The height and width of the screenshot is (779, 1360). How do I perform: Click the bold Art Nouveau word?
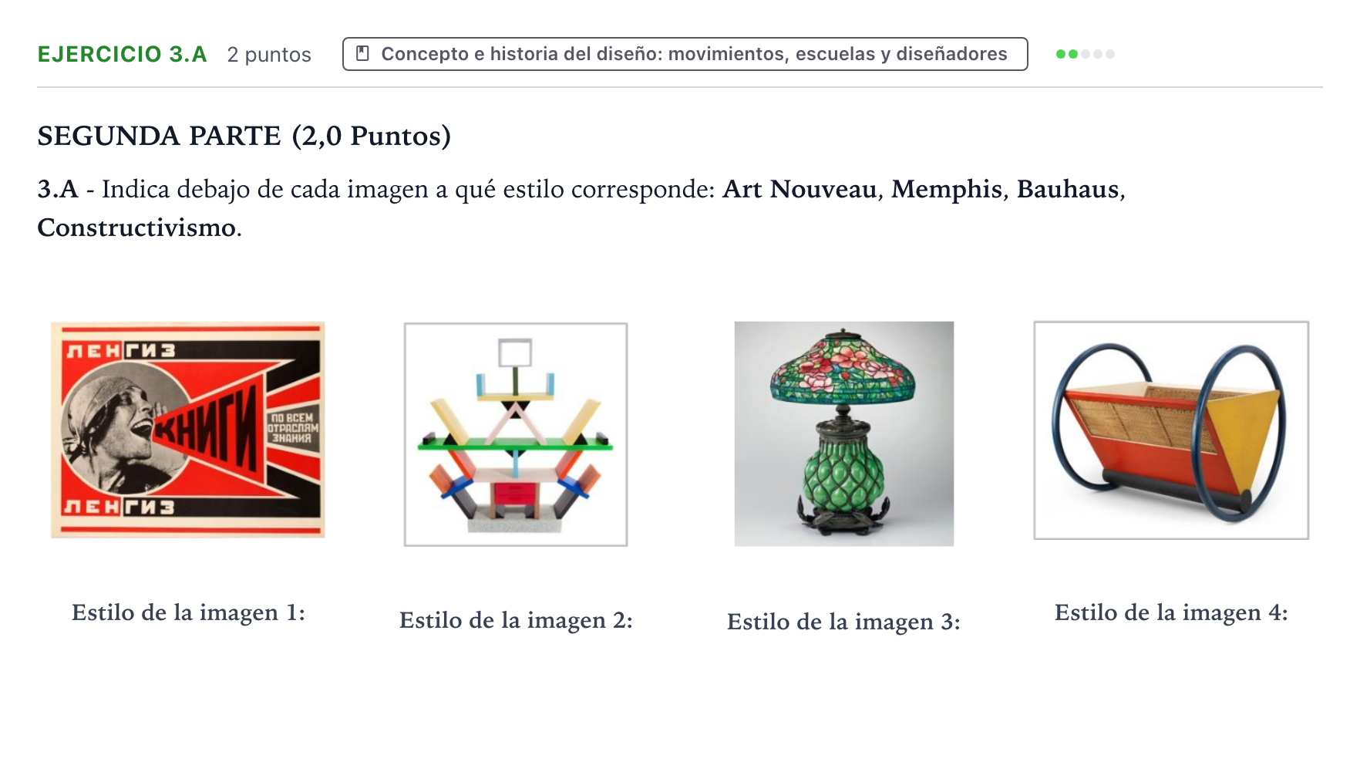800,189
